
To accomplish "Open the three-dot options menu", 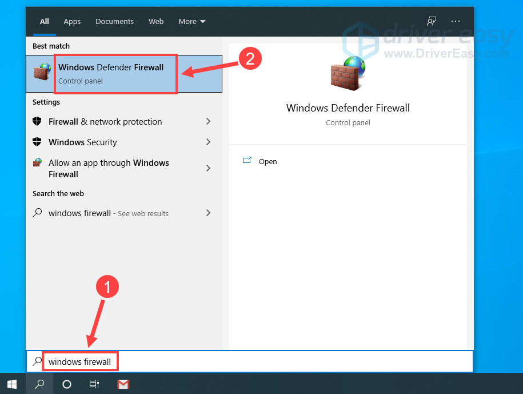I will pyautogui.click(x=456, y=21).
